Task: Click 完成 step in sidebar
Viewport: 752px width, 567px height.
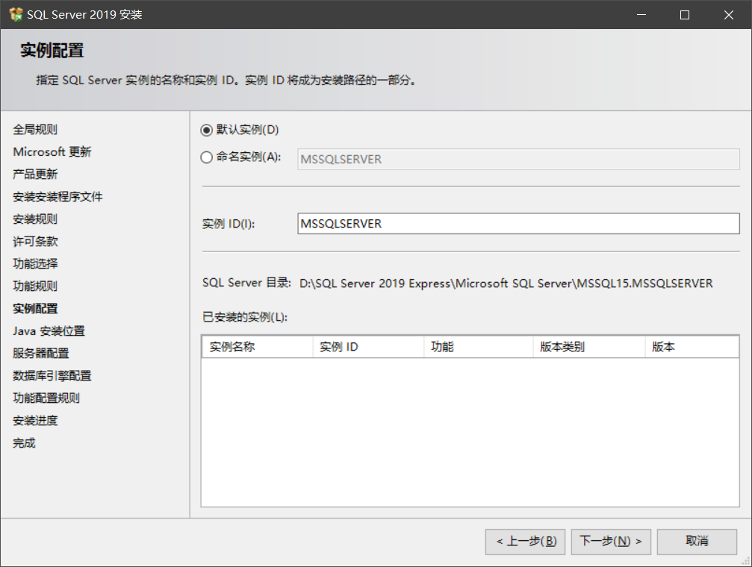Action: pyautogui.click(x=24, y=443)
